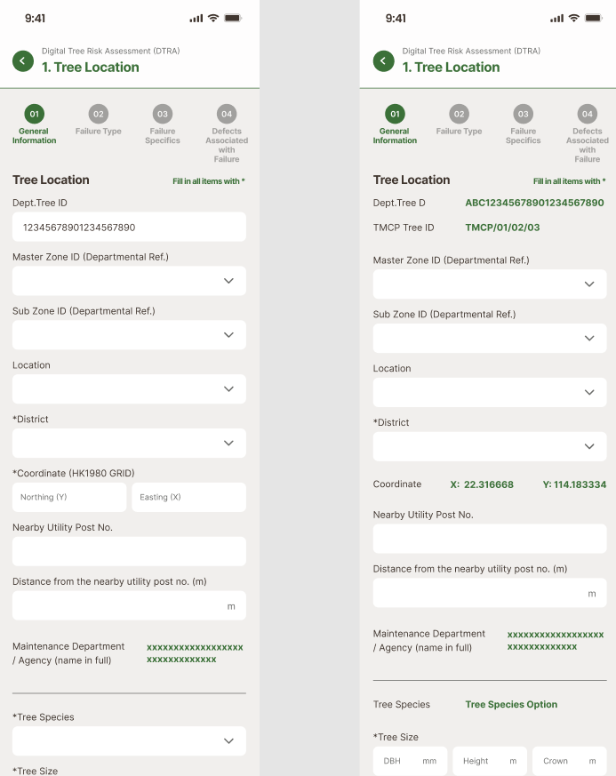
Task: Select step 02 circle in the left screen
Action: [x=99, y=114]
